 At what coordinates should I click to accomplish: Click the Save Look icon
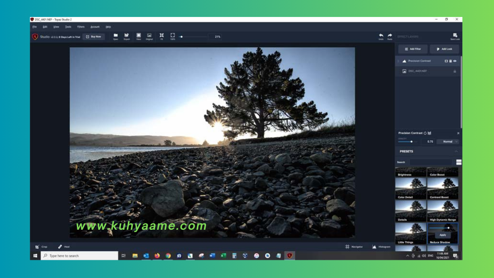[x=455, y=36]
